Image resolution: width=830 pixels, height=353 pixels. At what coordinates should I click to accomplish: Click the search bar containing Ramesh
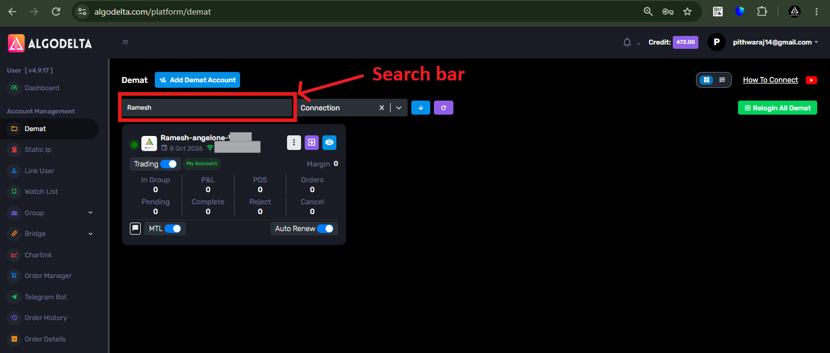coord(207,107)
